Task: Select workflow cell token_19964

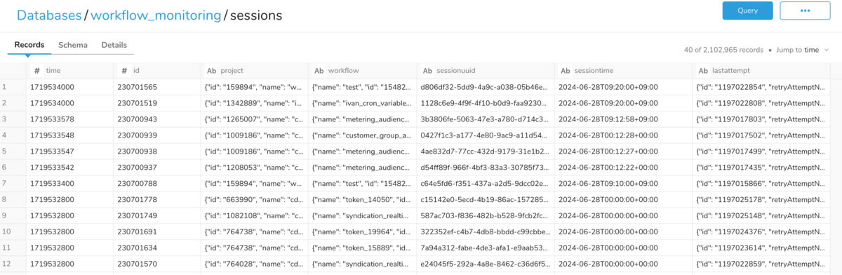Action: [x=362, y=231]
